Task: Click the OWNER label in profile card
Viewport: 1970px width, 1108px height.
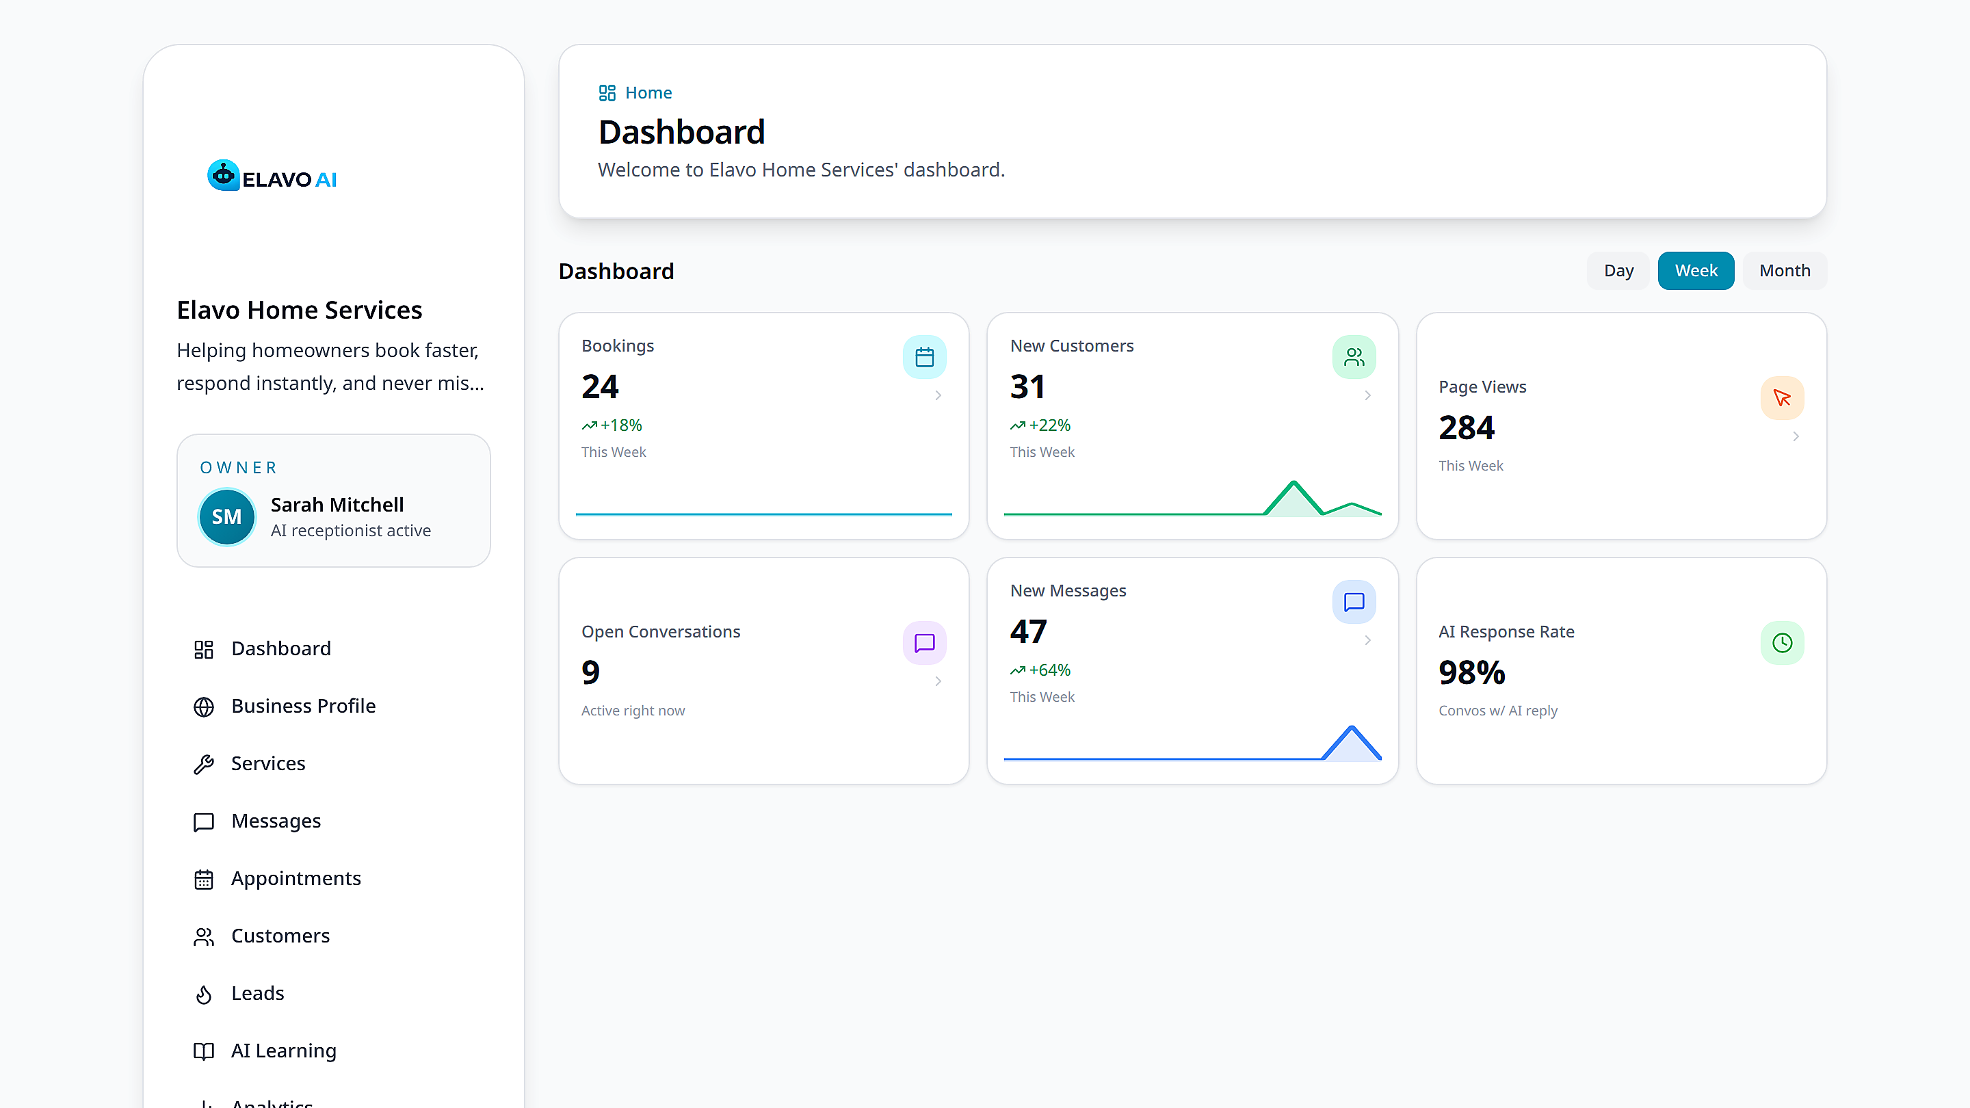Action: pyautogui.click(x=239, y=468)
